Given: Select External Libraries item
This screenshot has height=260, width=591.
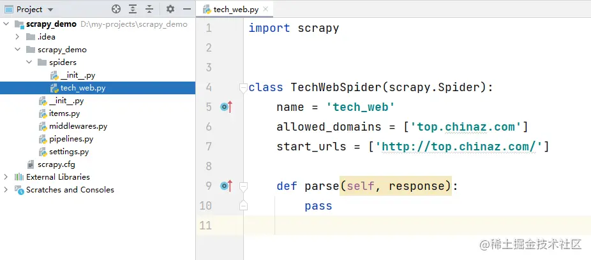Looking at the screenshot, I should (x=52, y=177).
